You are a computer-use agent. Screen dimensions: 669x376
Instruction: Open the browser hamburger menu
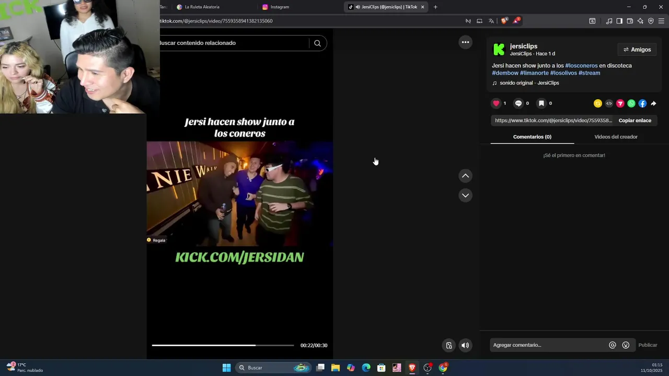tap(661, 21)
